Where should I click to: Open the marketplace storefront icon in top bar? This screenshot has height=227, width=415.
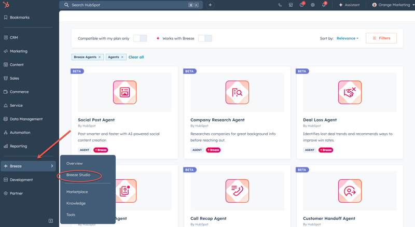click(x=290, y=5)
